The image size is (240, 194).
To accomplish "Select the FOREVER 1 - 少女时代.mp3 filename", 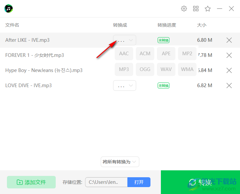I will (35, 55).
